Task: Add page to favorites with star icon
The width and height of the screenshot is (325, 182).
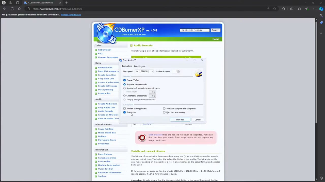Action: [274, 9]
